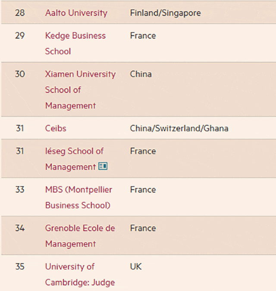This screenshot has height=291, width=276.
Task: Open Kedge Business School link
Action: 75,43
